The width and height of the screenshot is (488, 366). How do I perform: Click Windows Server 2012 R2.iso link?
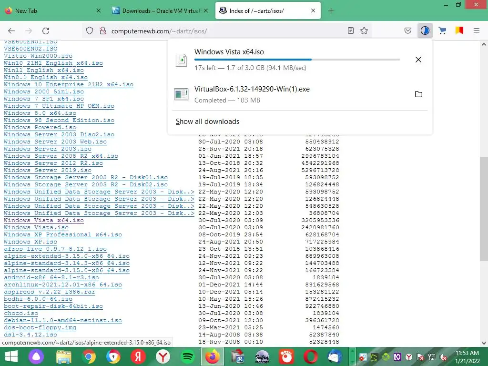(x=53, y=163)
